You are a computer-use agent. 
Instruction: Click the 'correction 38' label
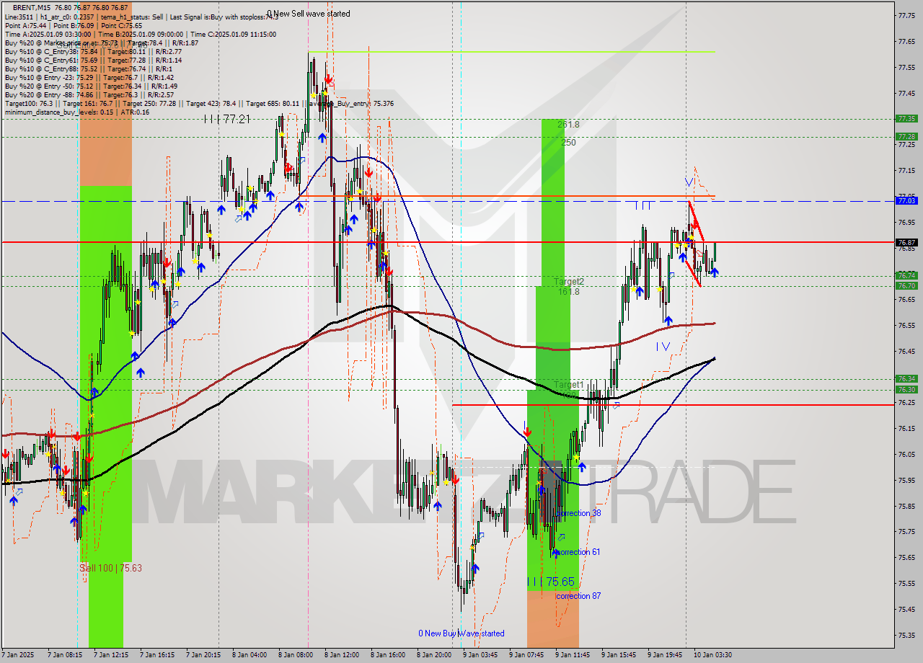pyautogui.click(x=578, y=513)
